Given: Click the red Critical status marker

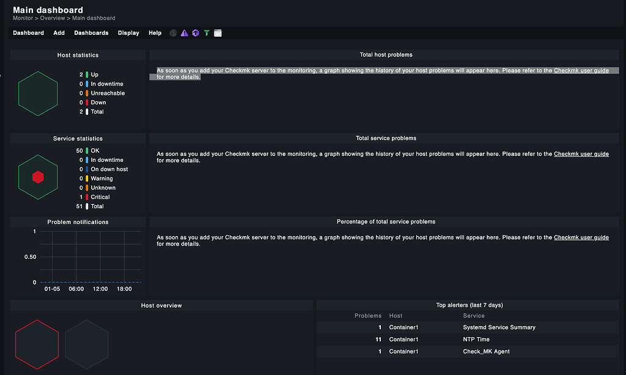Looking at the screenshot, I should click(86, 197).
